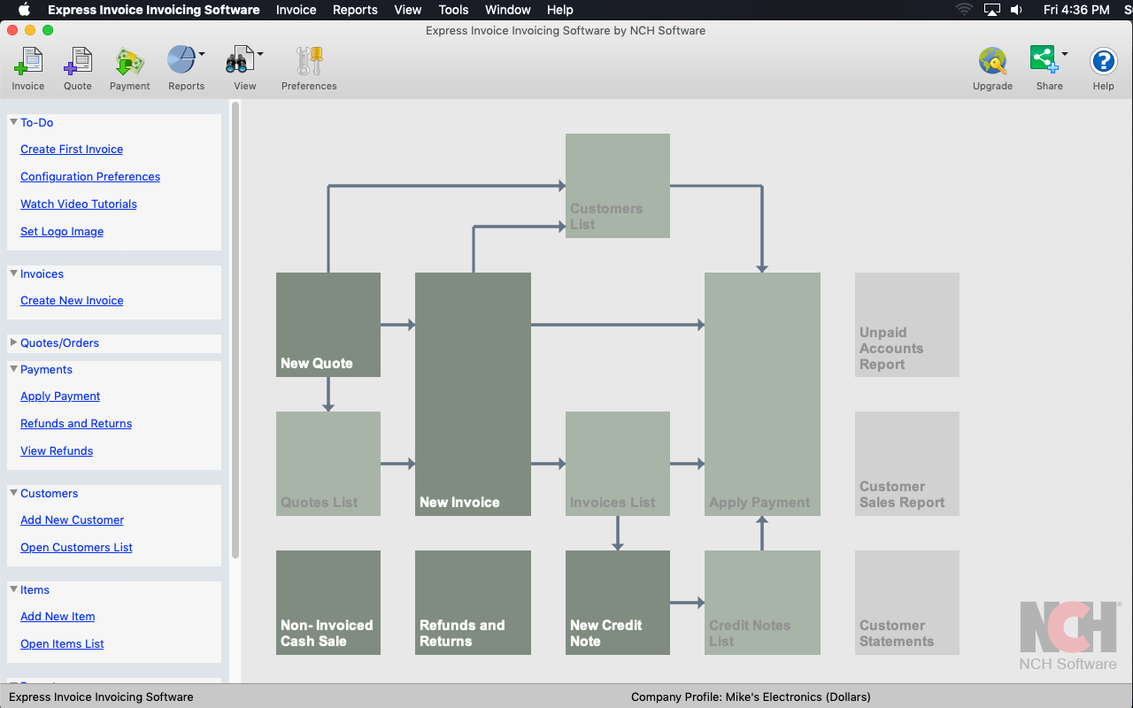
Task: Click the Upgrade icon
Action: tap(992, 62)
